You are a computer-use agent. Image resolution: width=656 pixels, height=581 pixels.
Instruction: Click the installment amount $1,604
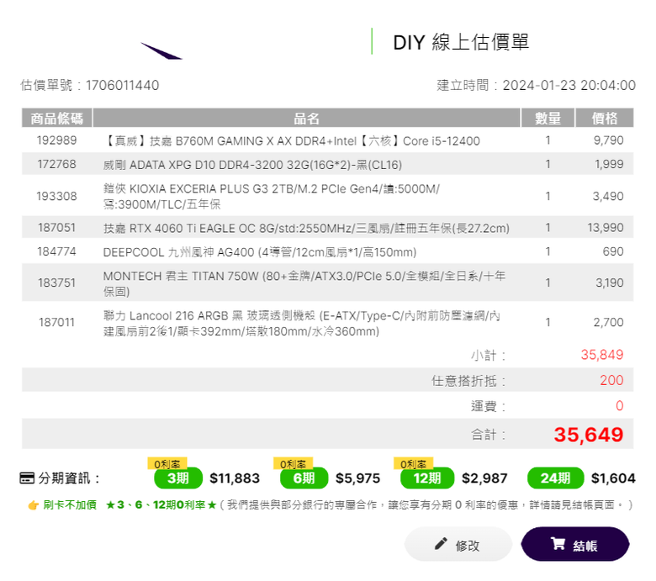613,478
